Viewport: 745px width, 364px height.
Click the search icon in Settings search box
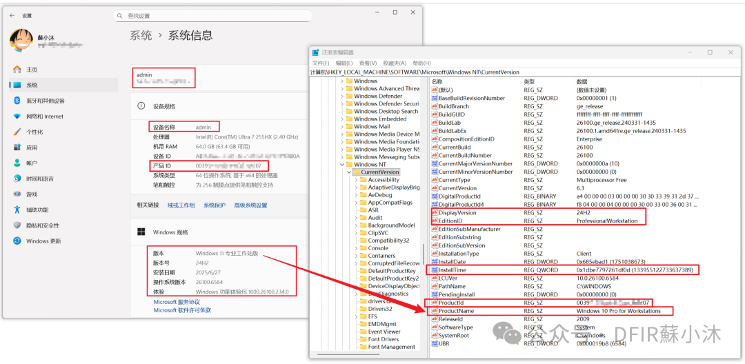click(x=120, y=16)
